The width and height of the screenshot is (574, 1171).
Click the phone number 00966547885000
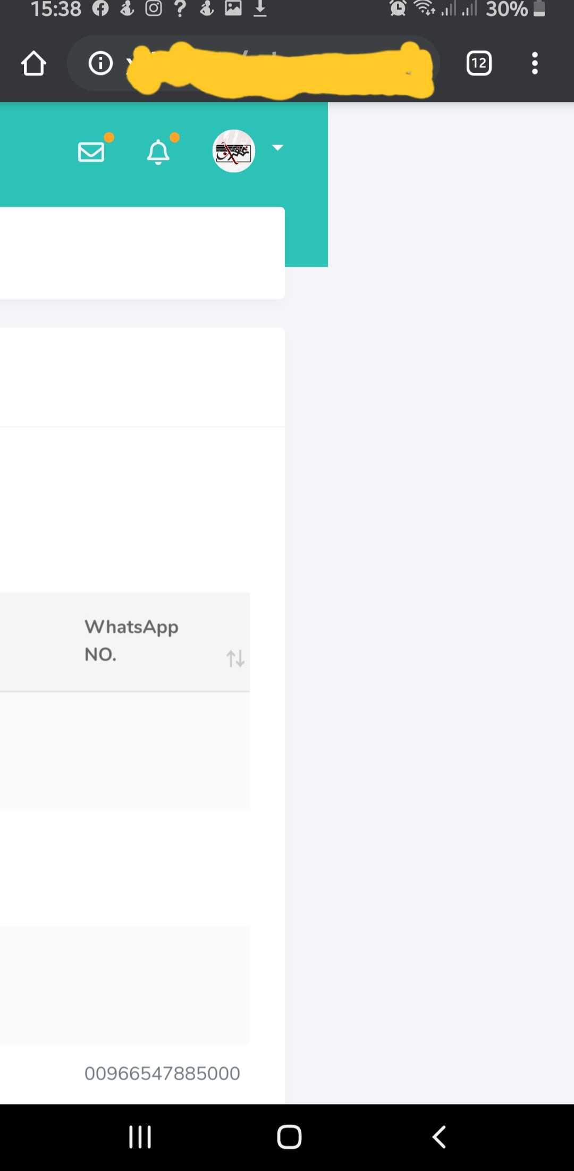(162, 1073)
